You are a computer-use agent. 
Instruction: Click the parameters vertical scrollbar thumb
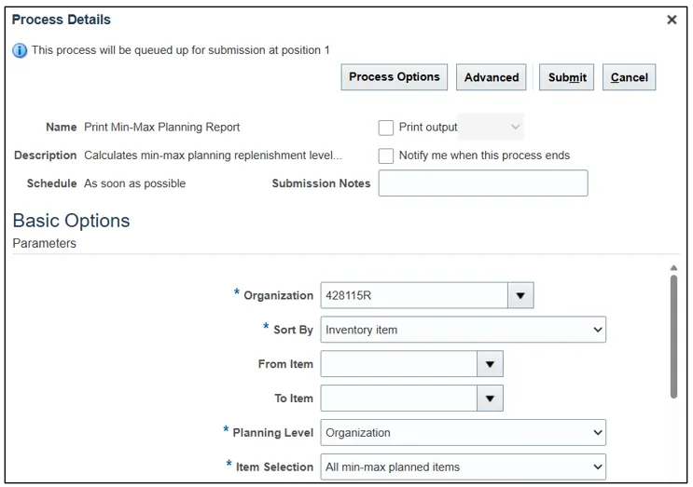[673, 335]
